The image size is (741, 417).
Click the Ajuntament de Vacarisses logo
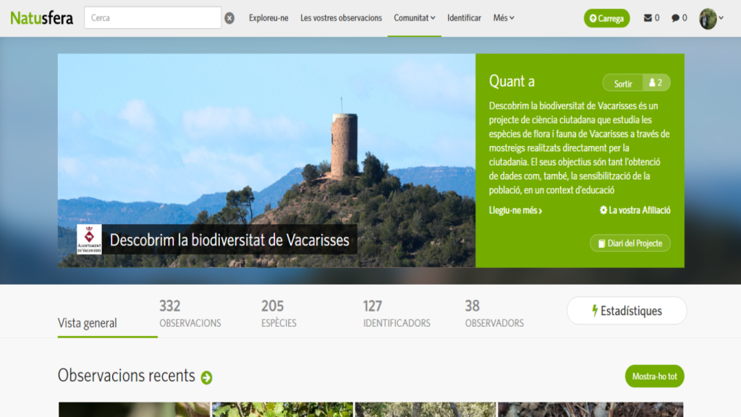[x=89, y=240]
